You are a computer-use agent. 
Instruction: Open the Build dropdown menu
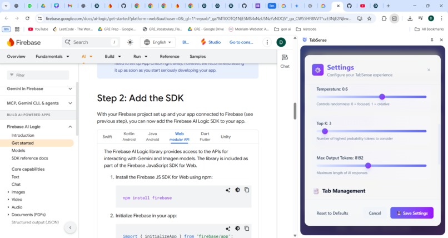(113, 56)
